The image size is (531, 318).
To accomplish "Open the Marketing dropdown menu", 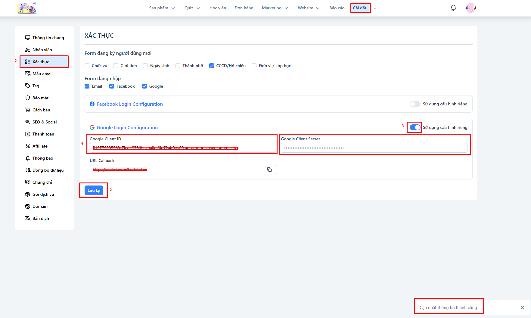I will [x=275, y=8].
